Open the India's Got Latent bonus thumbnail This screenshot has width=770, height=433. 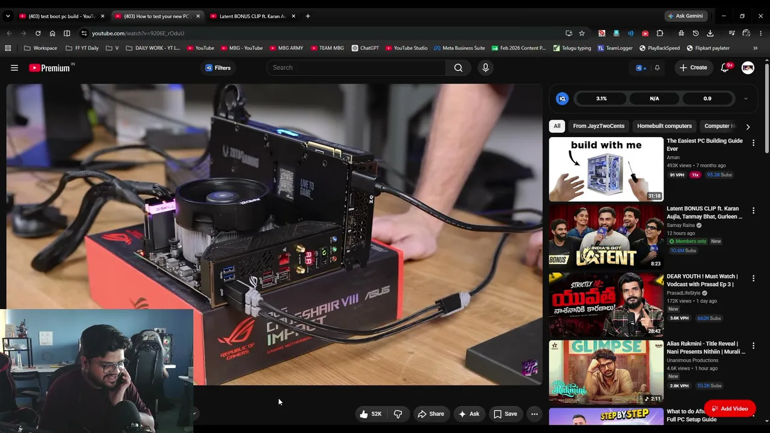click(x=606, y=237)
